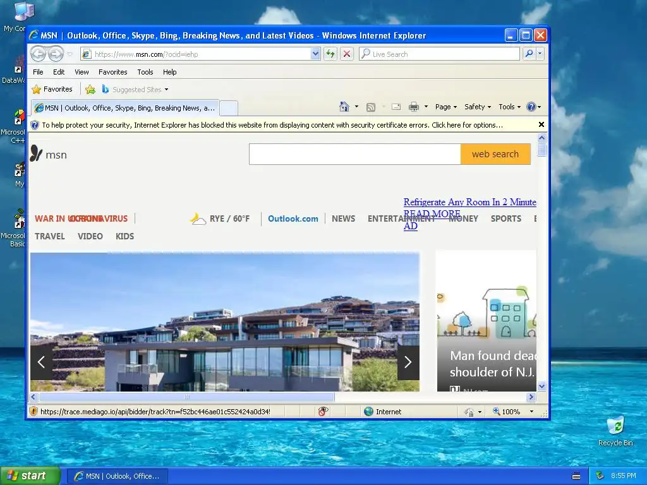
Task: Go to the SPORTS section
Action: coord(506,219)
